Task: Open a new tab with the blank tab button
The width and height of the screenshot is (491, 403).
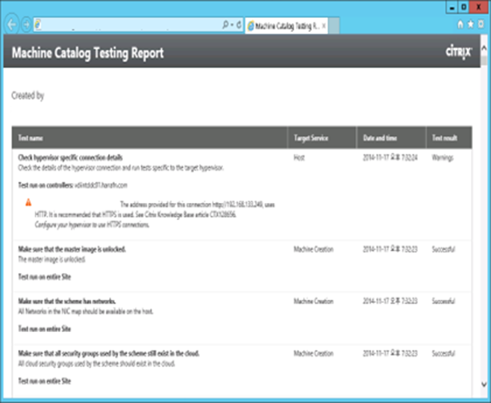Action: click(334, 25)
